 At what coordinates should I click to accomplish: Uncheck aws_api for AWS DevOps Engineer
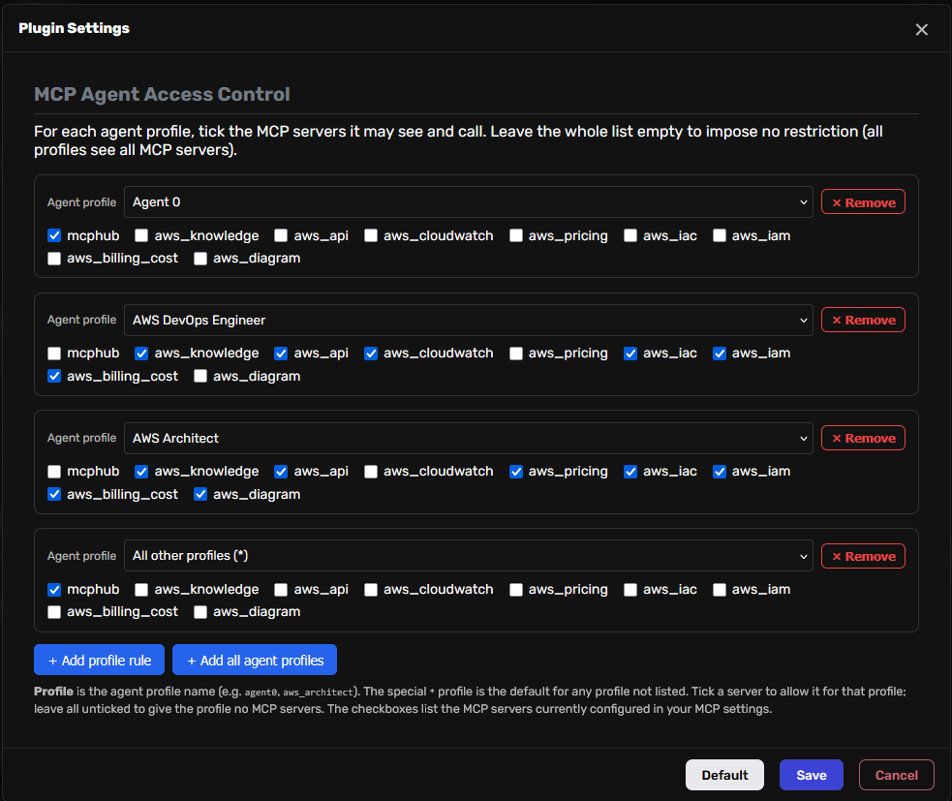(x=281, y=354)
